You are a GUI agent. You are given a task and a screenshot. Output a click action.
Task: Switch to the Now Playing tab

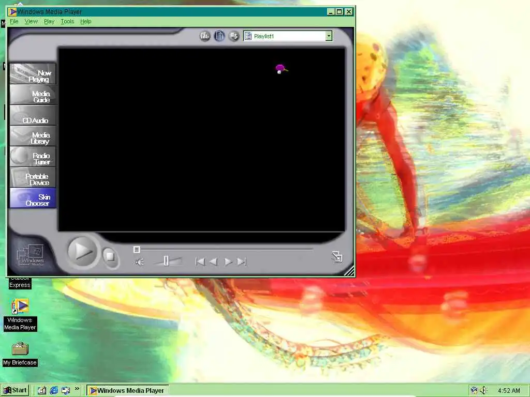coord(33,73)
